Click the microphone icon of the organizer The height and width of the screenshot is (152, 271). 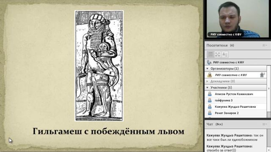pyautogui.click(x=263, y=75)
